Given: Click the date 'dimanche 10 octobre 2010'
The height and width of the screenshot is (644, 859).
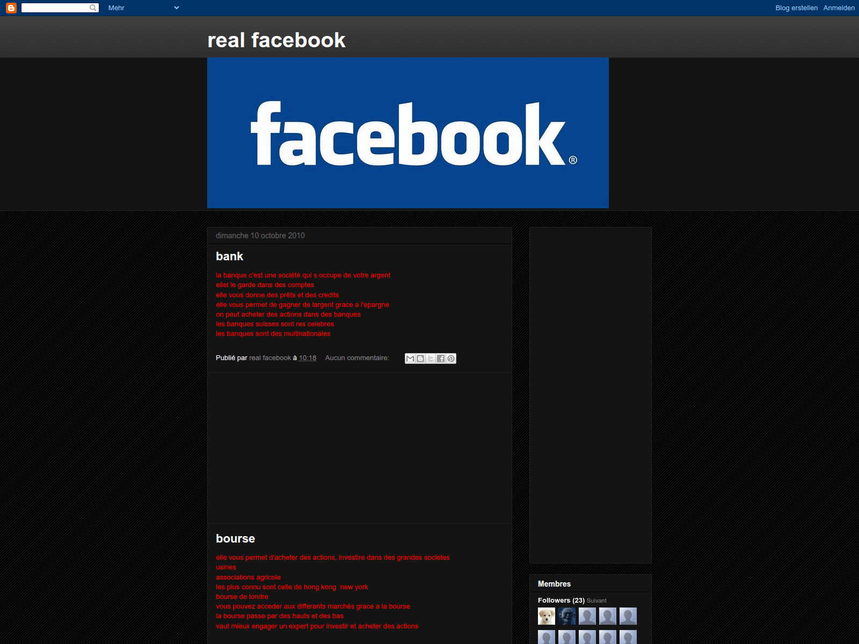Looking at the screenshot, I should (260, 236).
